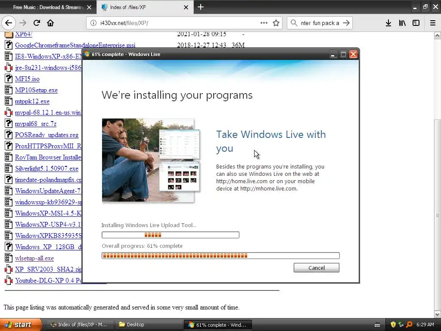
Task: Click the unknown file icon beside MFI5.iso
Action: [x=9, y=78]
